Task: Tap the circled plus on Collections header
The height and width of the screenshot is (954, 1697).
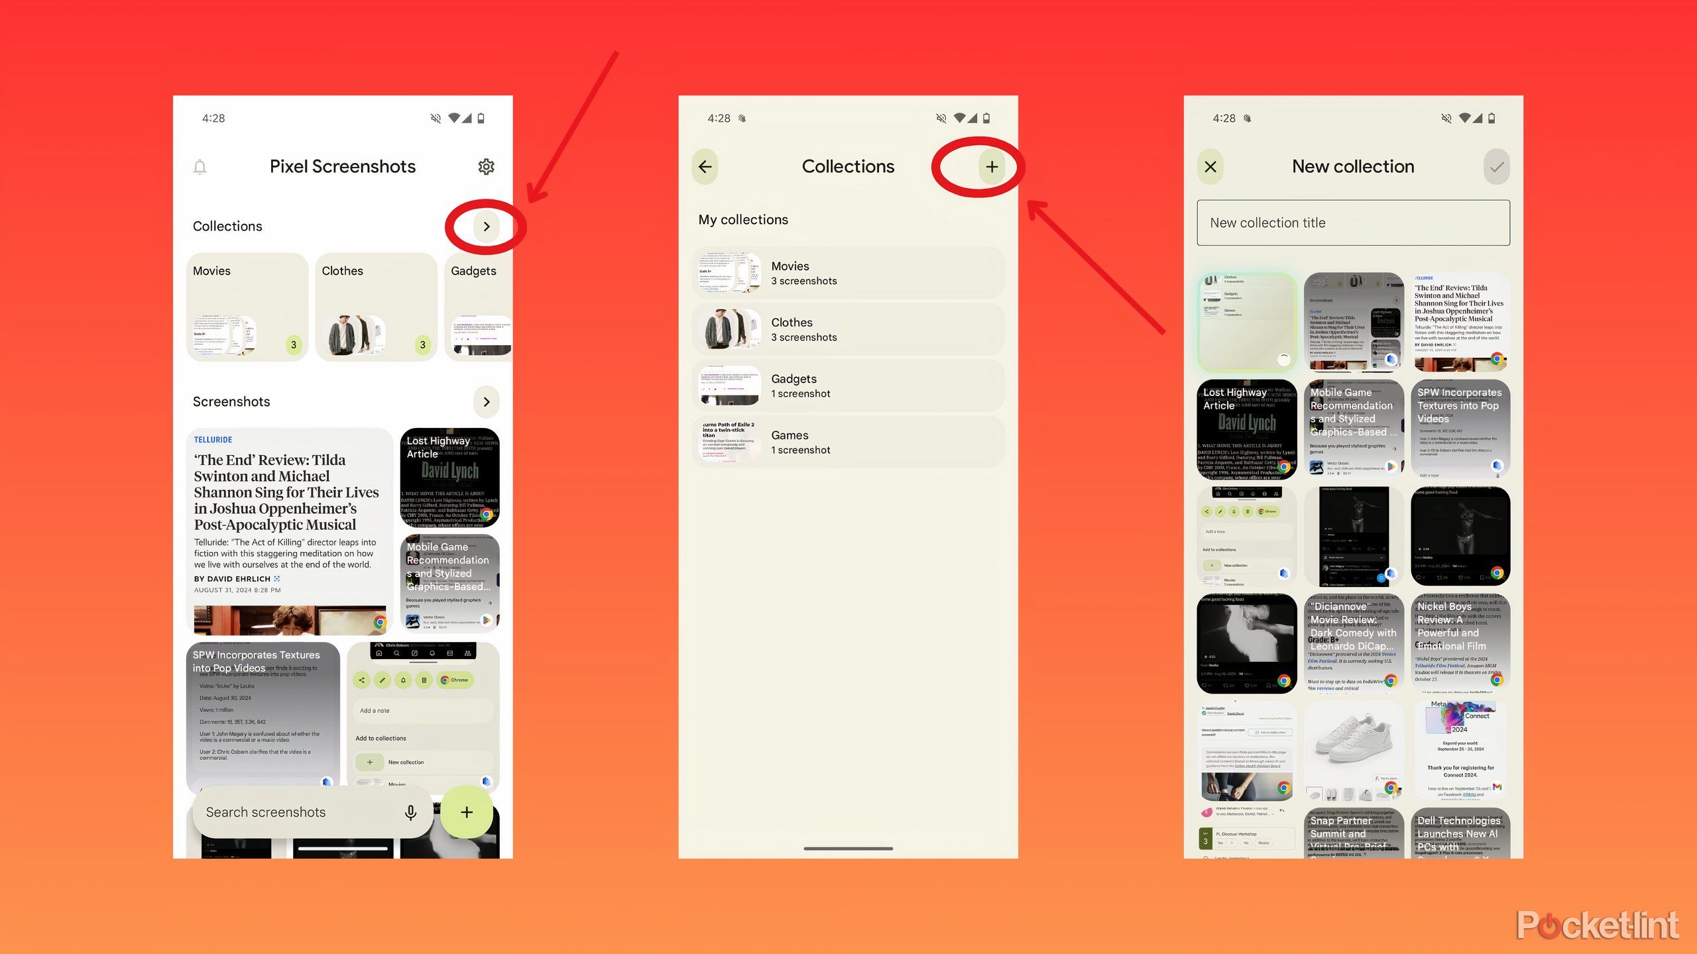Action: pyautogui.click(x=992, y=166)
